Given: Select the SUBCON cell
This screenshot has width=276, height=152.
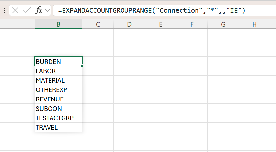Looking at the screenshot, I should (58, 109).
